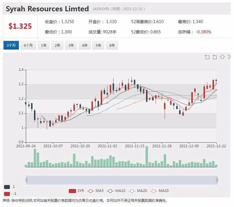Click the 2021-12-22 axis date label

[216, 146]
